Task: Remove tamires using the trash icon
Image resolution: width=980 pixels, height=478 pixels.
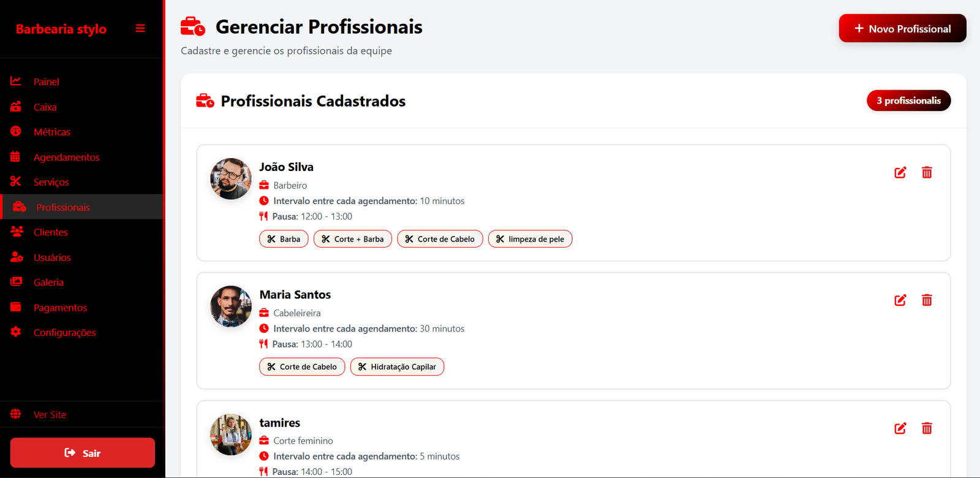Action: pyautogui.click(x=927, y=428)
